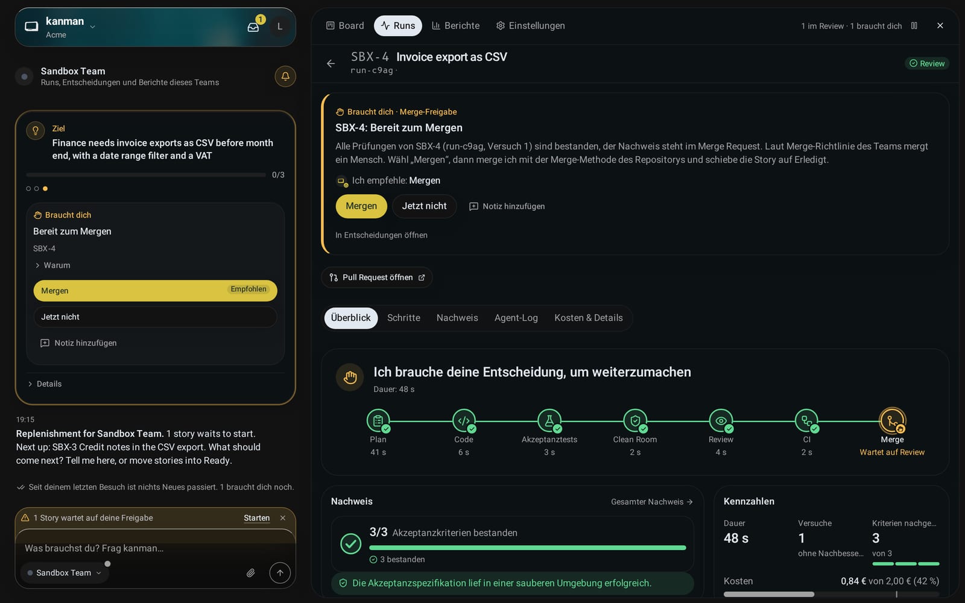
Task: Click In Entscheidungen öffnen link
Action: (x=381, y=235)
